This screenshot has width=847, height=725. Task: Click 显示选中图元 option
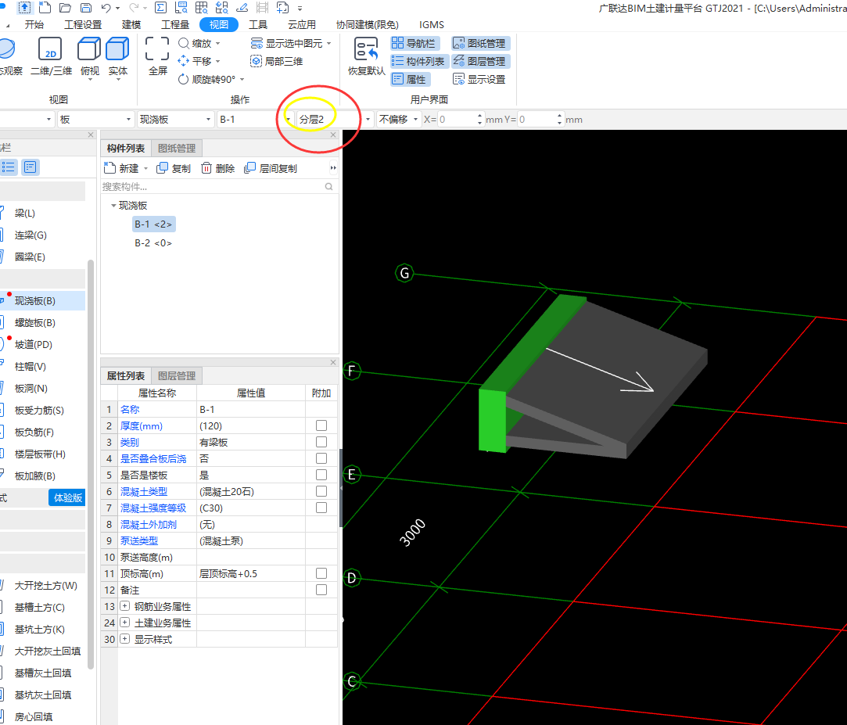(291, 43)
